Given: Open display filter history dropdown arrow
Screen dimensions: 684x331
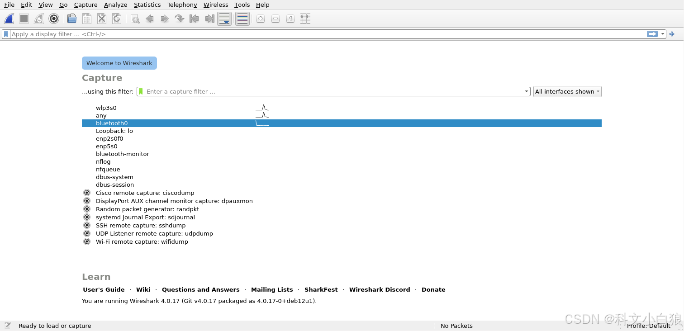Looking at the screenshot, I should (x=663, y=34).
